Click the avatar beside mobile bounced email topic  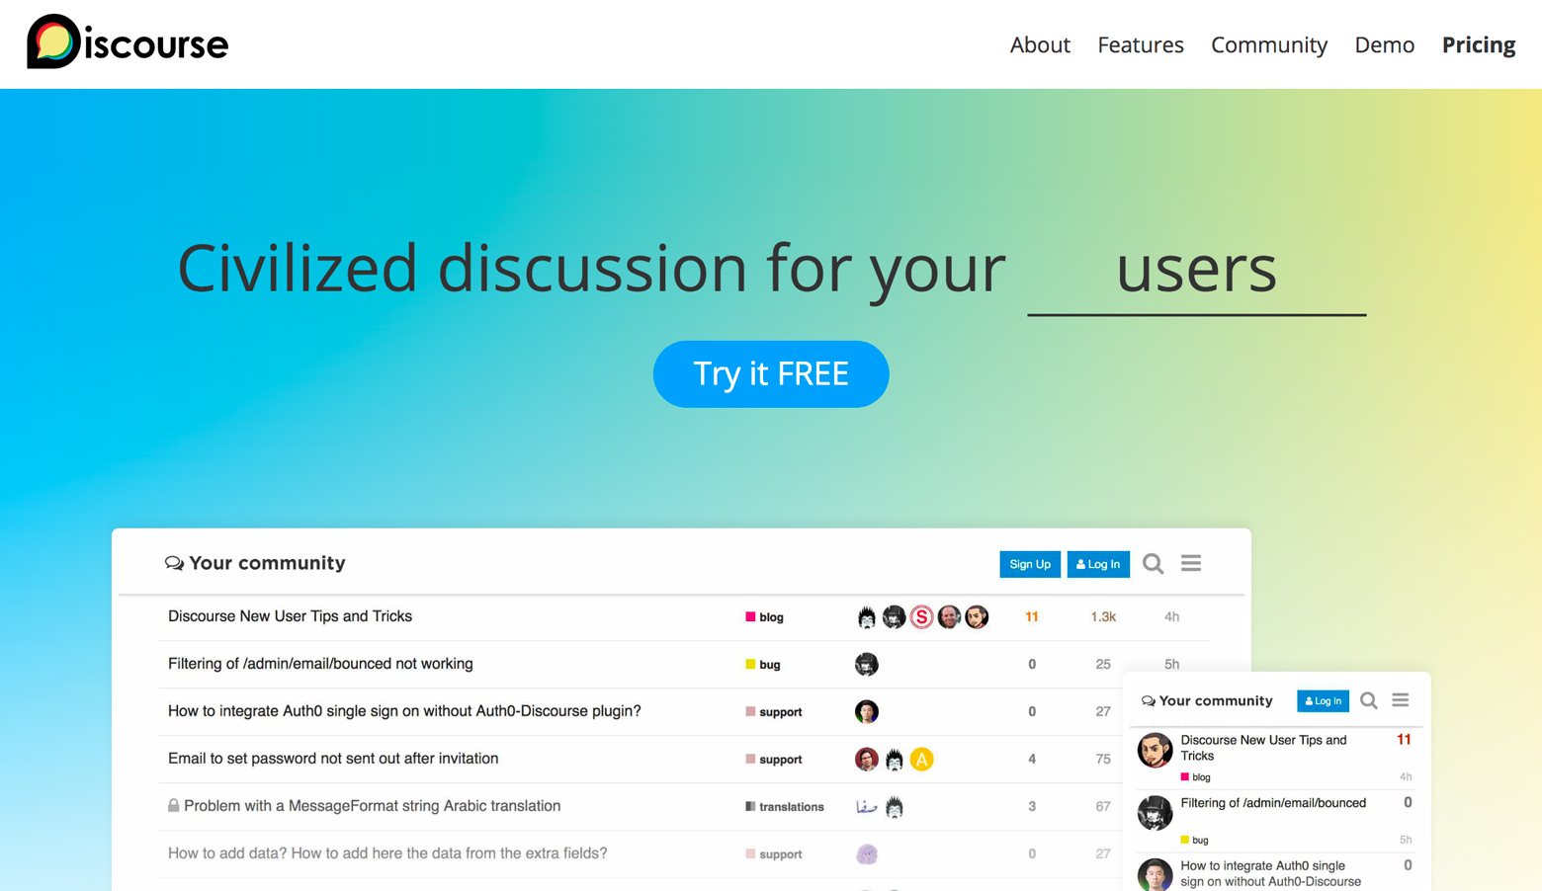point(1155,813)
